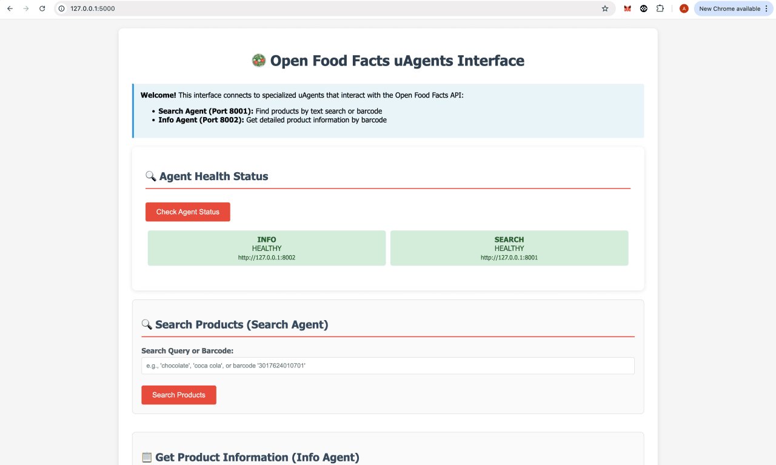Viewport: 776px width, 465px height.
Task: Open the Chrome profile avatar
Action: click(684, 8)
